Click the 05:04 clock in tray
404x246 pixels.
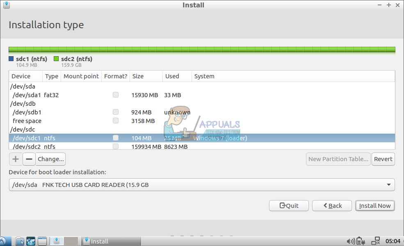(x=393, y=241)
